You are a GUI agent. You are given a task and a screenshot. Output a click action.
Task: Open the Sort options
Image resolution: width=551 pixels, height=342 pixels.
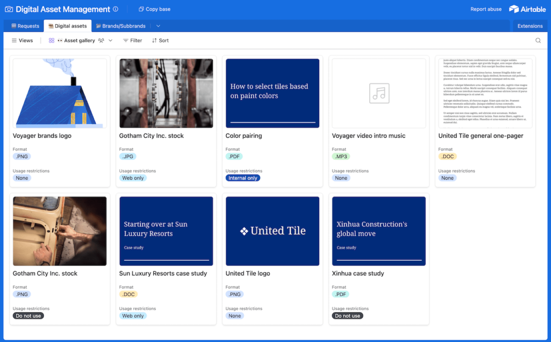coord(160,40)
